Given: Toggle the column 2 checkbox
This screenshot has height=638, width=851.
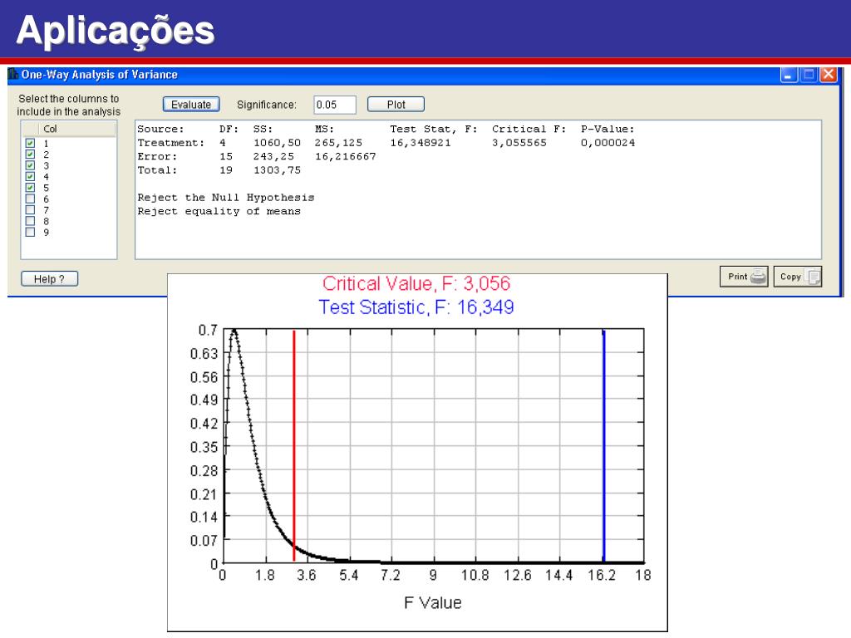Looking at the screenshot, I should pyautogui.click(x=31, y=154).
